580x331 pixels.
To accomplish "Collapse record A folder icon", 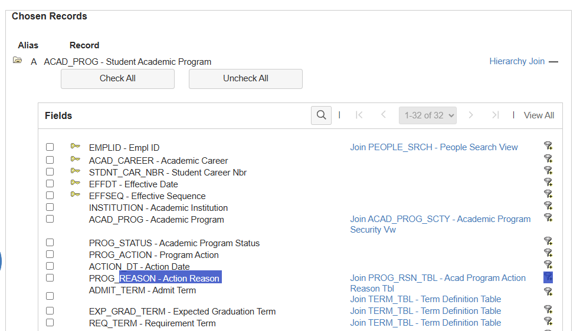I will tap(18, 61).
